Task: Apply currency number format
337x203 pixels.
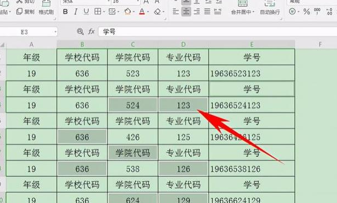Action: 292,11
